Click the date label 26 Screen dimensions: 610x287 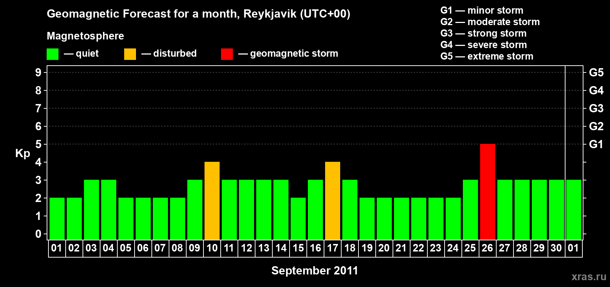point(487,248)
